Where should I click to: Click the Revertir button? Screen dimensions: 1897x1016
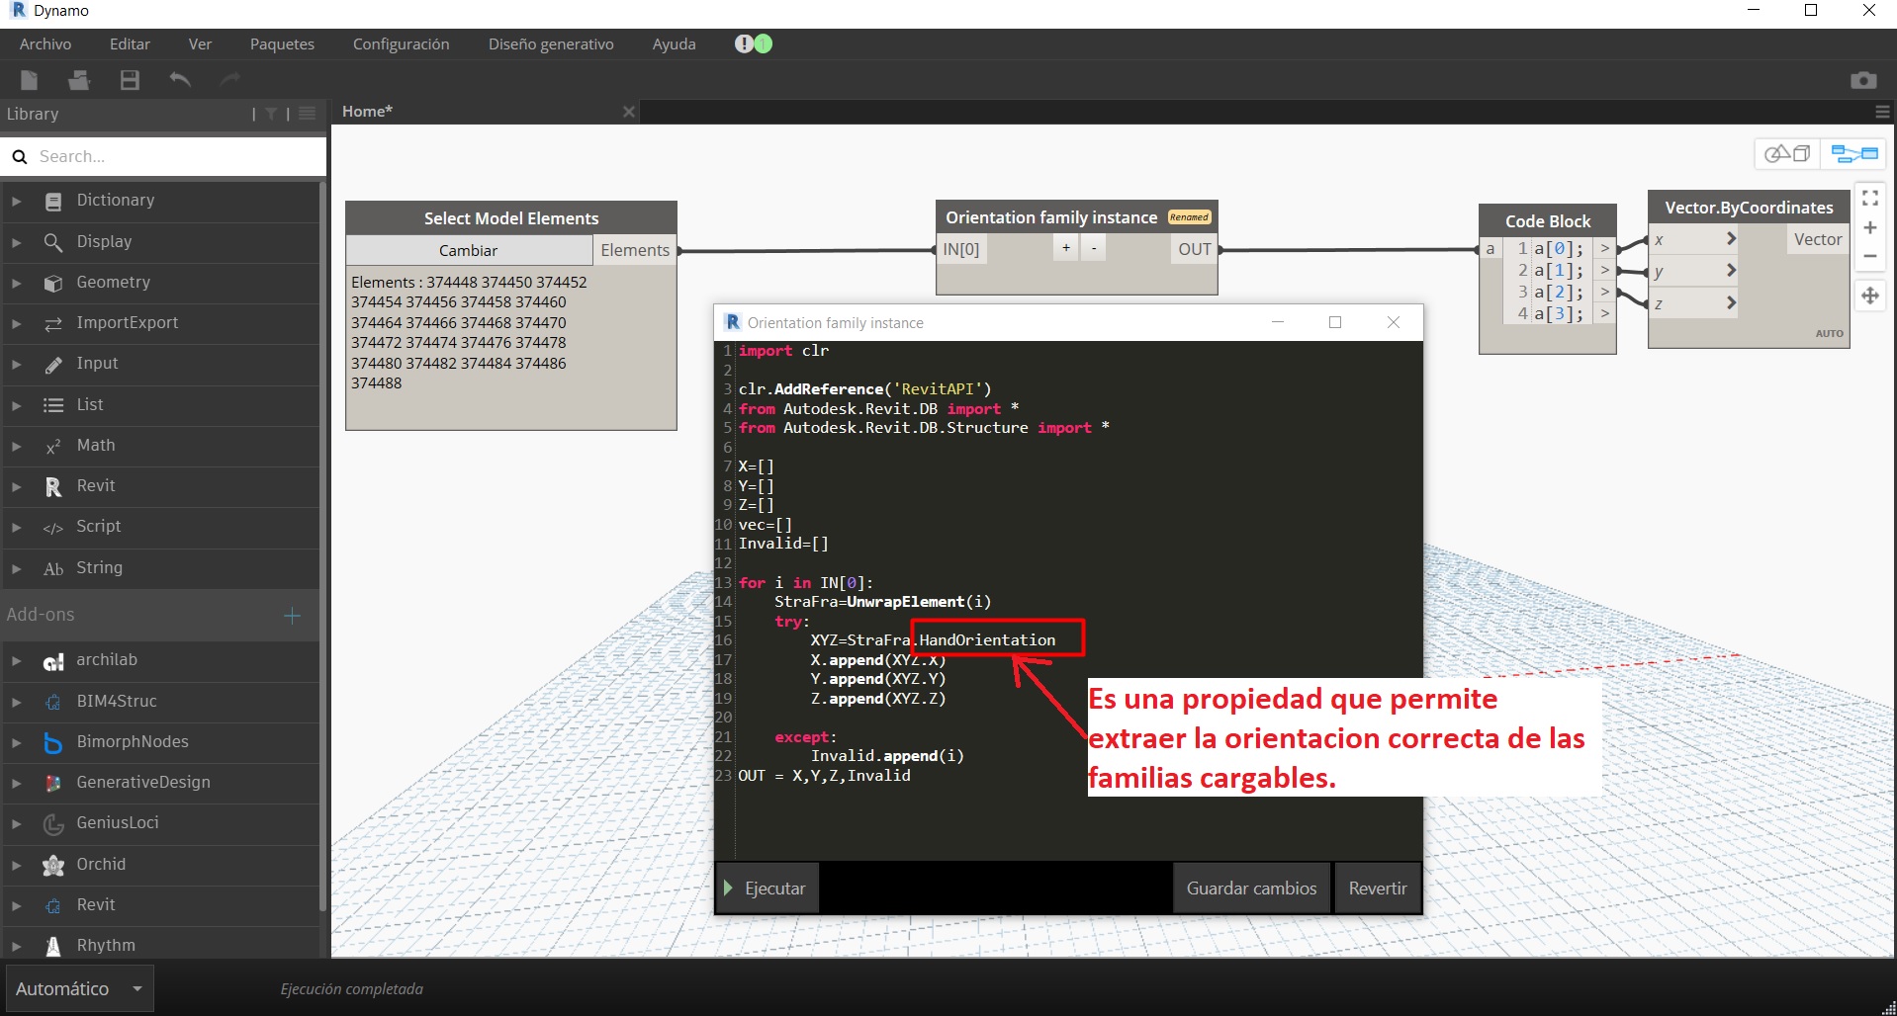(x=1378, y=888)
